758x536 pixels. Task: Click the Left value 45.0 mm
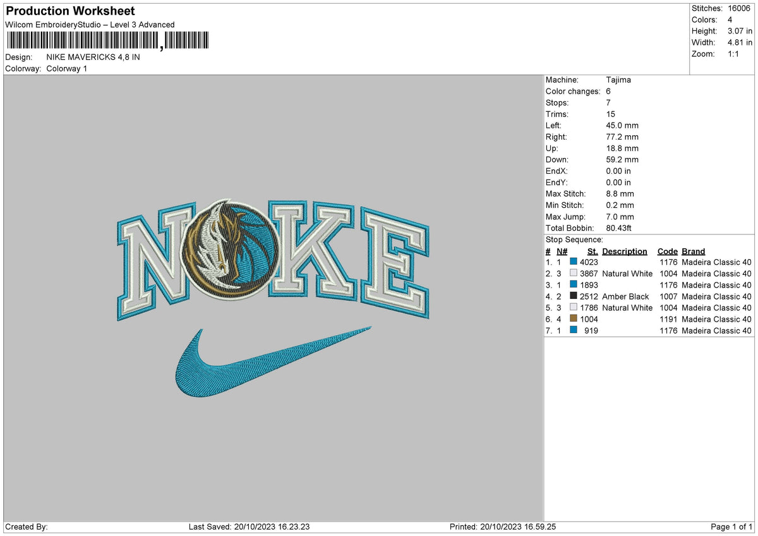click(622, 125)
